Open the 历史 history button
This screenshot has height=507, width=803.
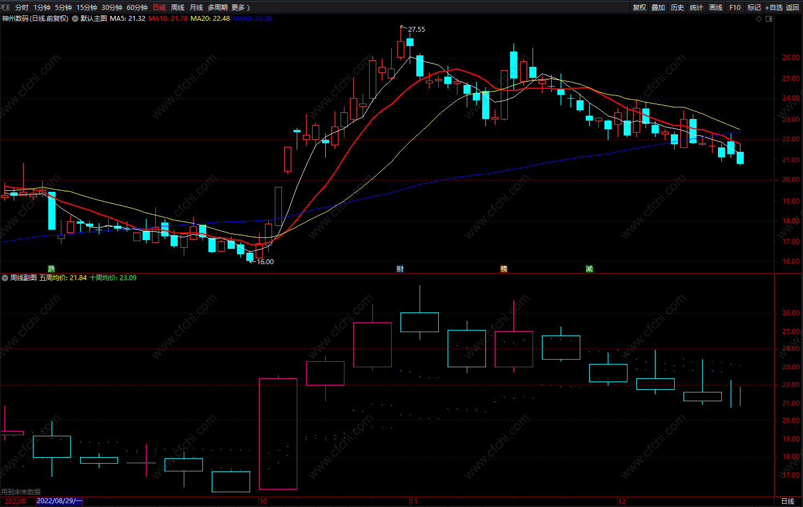677,8
